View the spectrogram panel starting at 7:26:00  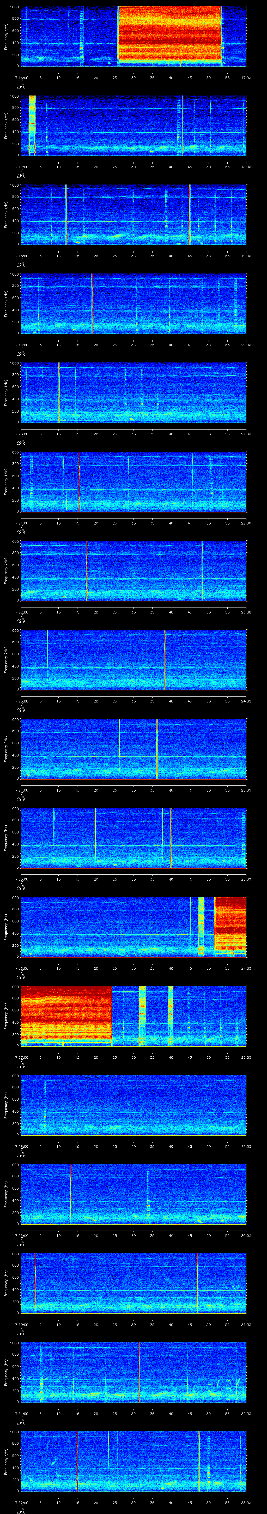pyautogui.click(x=133, y=927)
